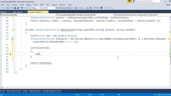Switch to the Index.cshtml tab
This screenshot has width=171, height=96.
pyautogui.click(x=17, y=12)
